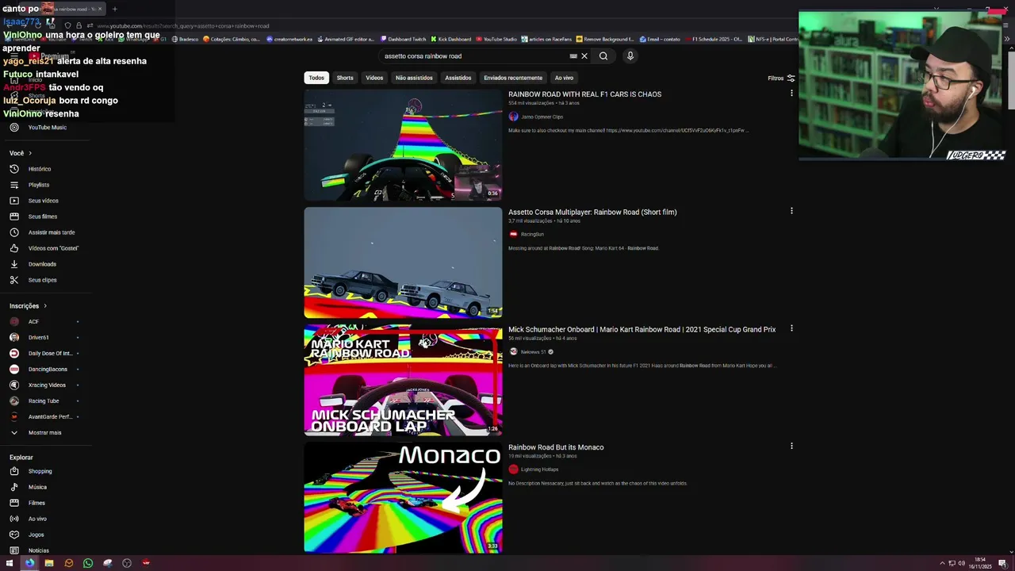Image resolution: width=1015 pixels, height=571 pixels.
Task: Clear the search query with X
Action: 584,56
